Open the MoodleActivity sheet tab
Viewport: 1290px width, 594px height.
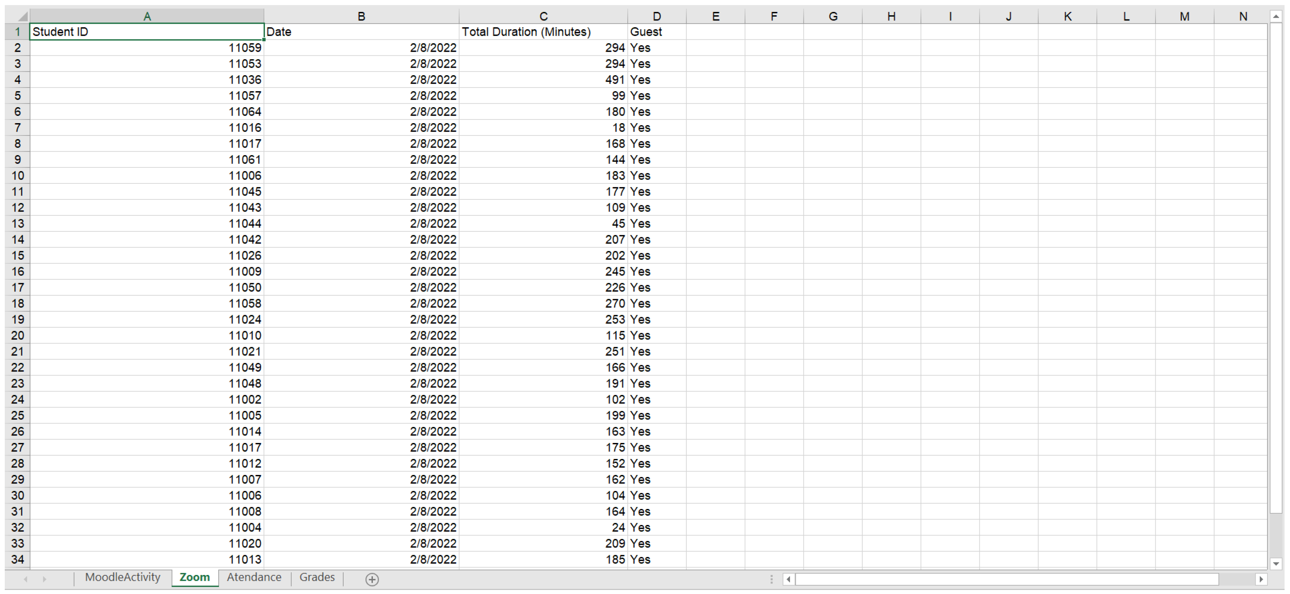point(123,577)
